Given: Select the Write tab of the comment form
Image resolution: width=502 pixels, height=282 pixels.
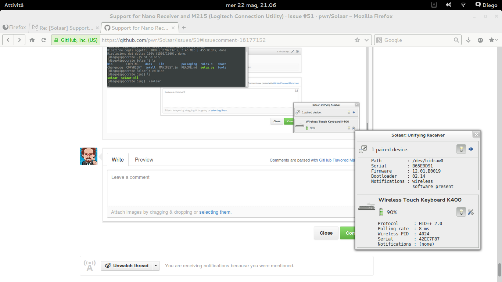Looking at the screenshot, I should coord(118,160).
